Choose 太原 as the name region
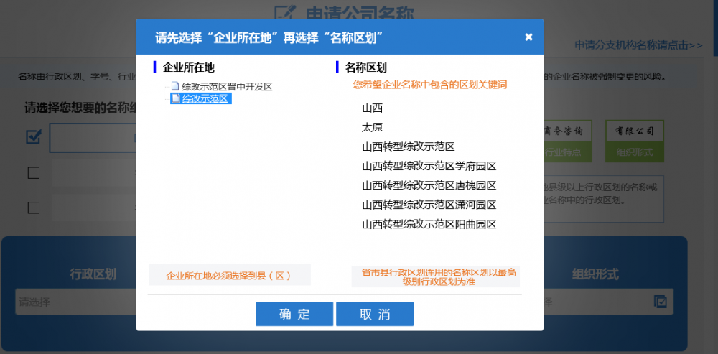Image resolution: width=718 pixels, height=354 pixels. point(372,128)
